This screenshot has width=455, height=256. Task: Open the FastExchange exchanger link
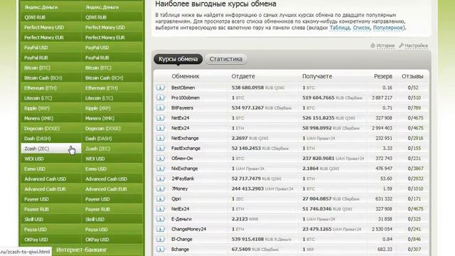click(x=186, y=149)
